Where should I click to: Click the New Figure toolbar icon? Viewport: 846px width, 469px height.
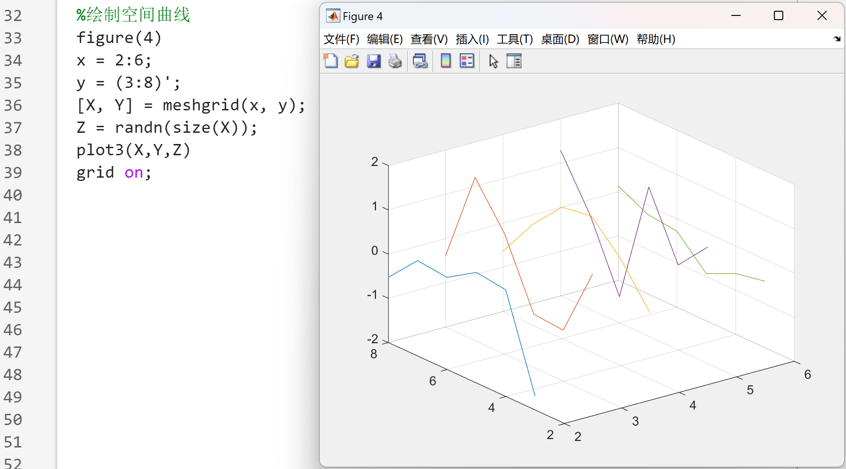click(x=331, y=61)
